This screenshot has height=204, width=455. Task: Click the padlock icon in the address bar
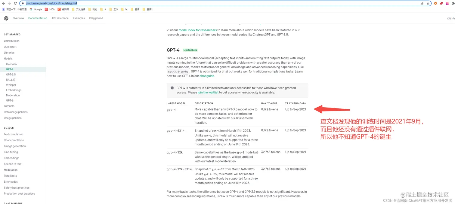tap(23, 3)
